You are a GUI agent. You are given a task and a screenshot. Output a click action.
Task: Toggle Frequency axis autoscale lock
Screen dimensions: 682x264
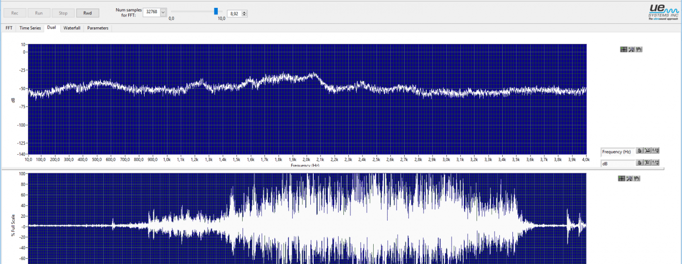pyautogui.click(x=640, y=151)
